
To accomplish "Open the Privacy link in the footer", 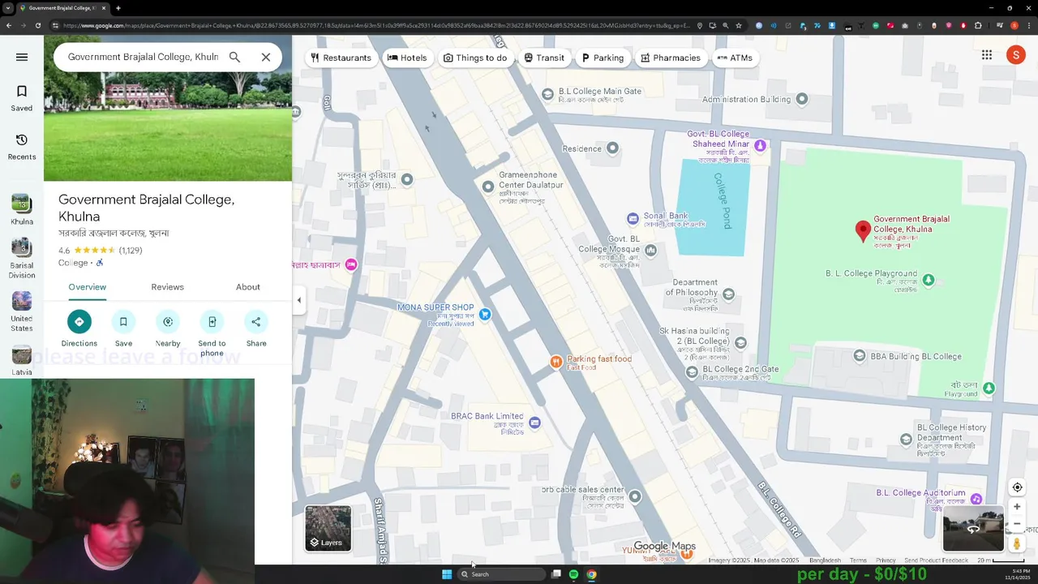I will 886,560.
